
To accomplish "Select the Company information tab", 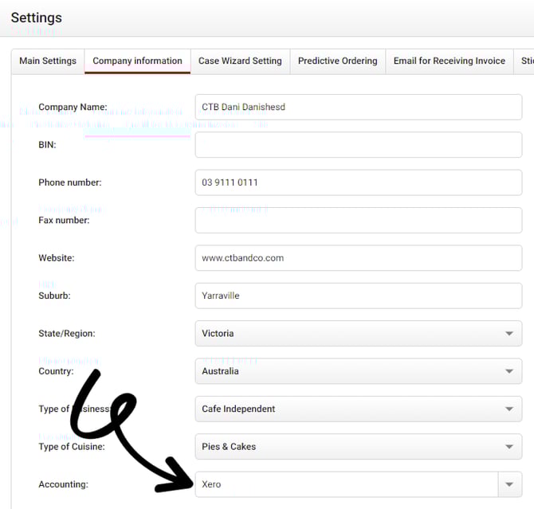I will click(138, 61).
